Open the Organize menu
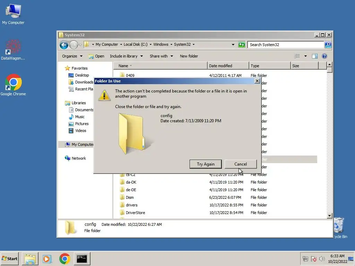 [x=72, y=56]
